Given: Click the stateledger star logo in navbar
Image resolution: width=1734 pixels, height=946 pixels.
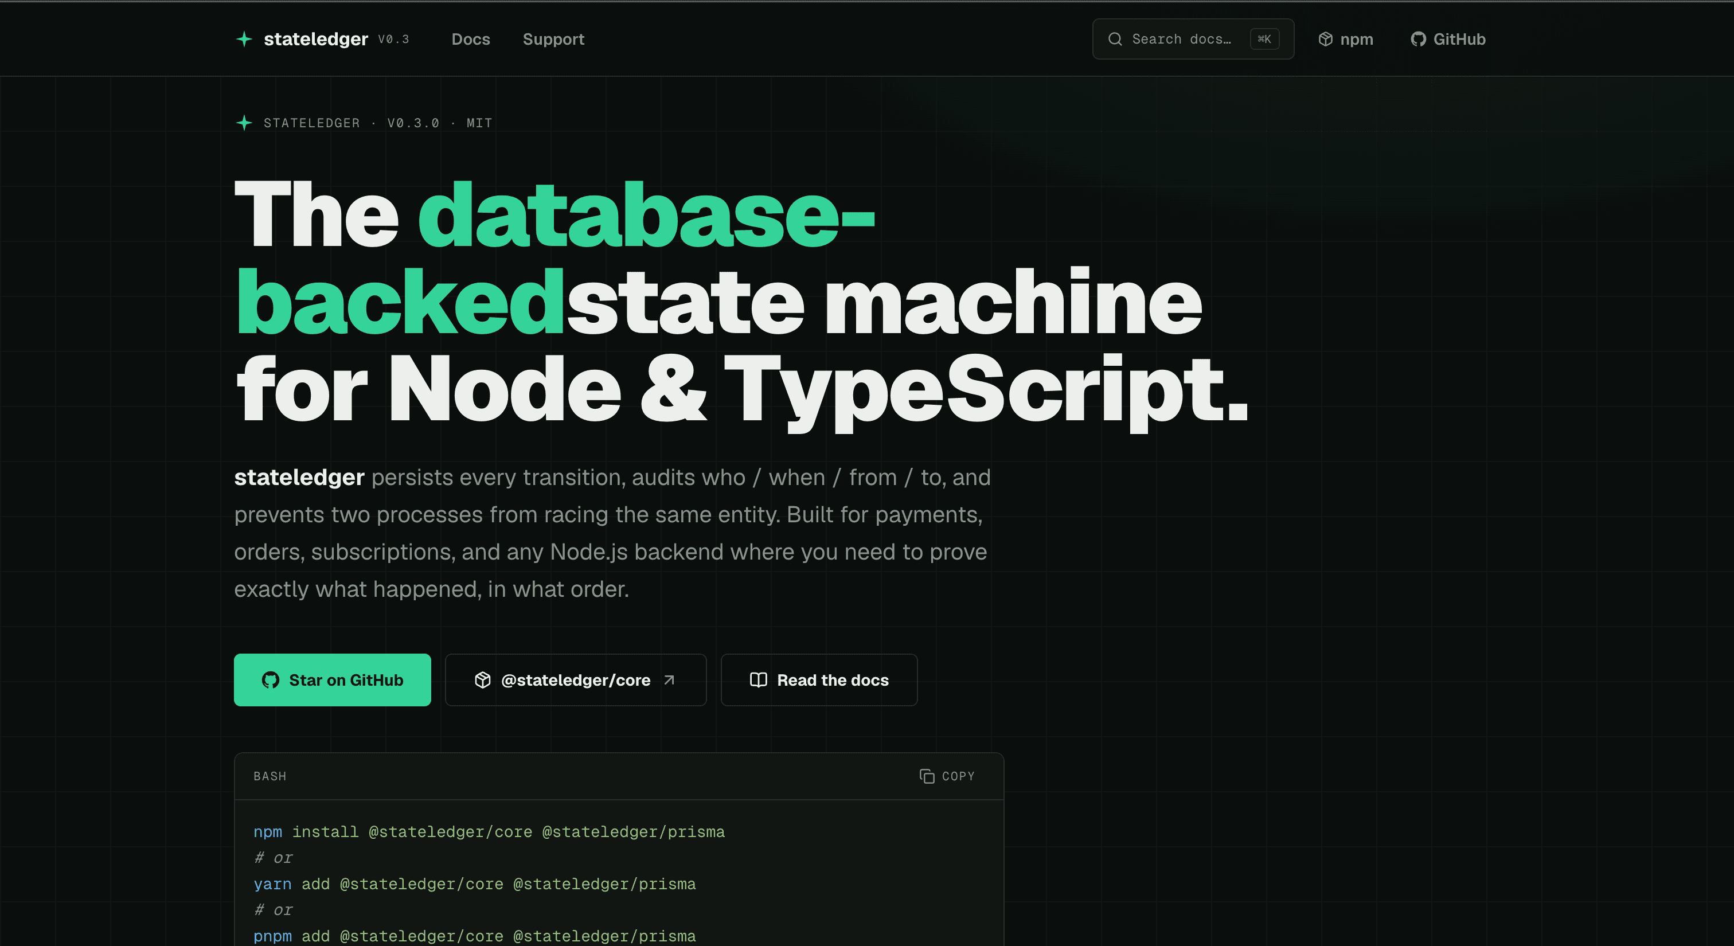Looking at the screenshot, I should tap(244, 39).
